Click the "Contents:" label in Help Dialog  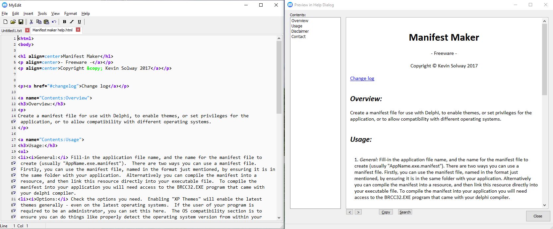298,15
